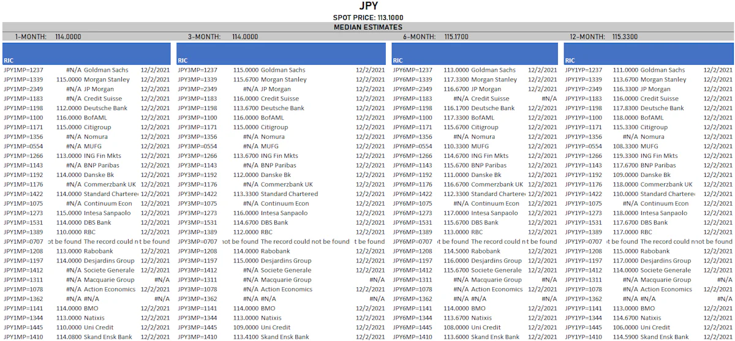This screenshot has height=341, width=735.
Task: Select Danske Bk in 1-month table
Action: click(99, 175)
